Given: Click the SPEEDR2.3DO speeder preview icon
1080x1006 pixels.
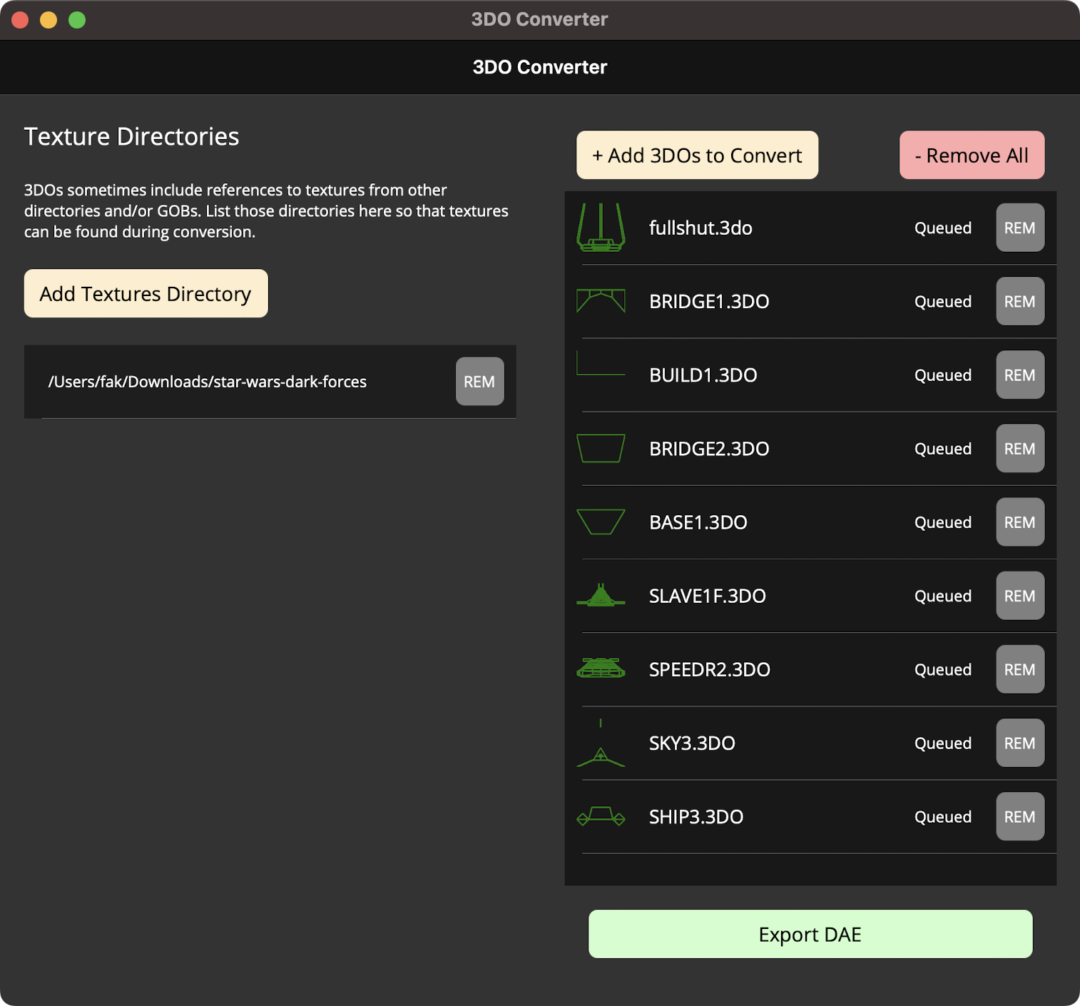Looking at the screenshot, I should (x=602, y=669).
